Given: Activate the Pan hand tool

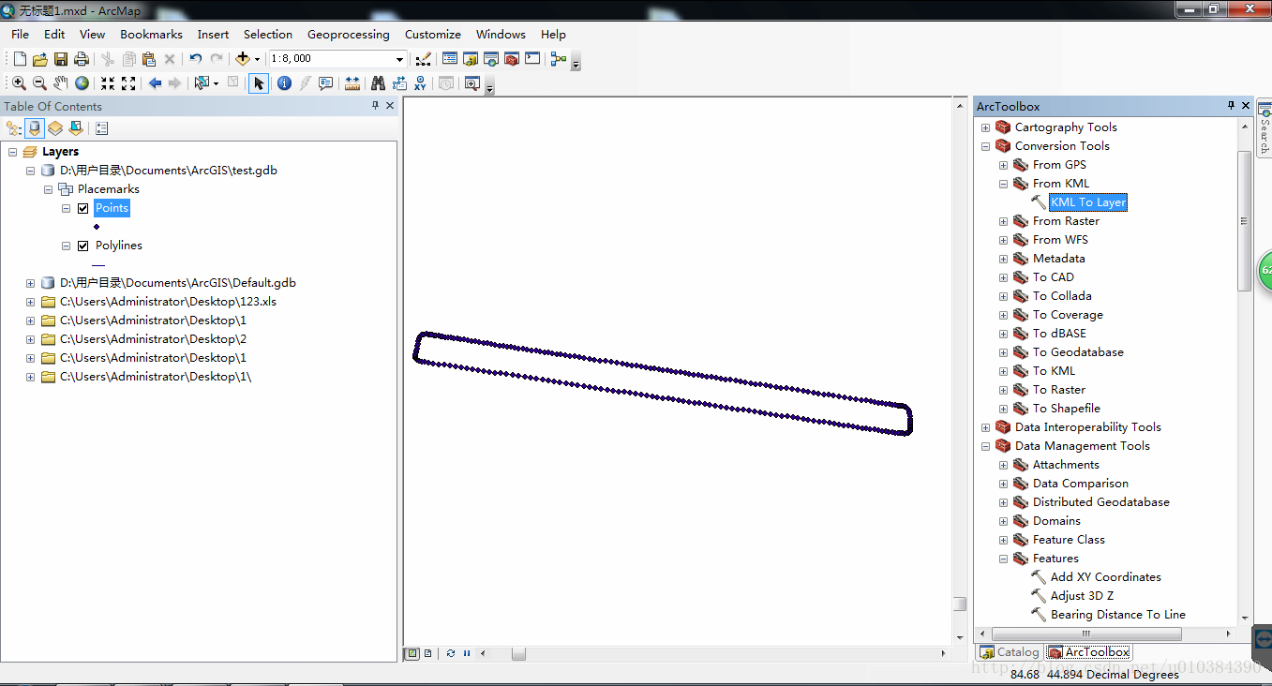Looking at the screenshot, I should click(x=61, y=83).
